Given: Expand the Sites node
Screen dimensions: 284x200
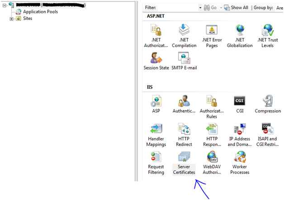Looking at the screenshot, I should pos(11,19).
